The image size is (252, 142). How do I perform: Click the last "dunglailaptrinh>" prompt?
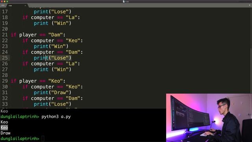point(20,138)
